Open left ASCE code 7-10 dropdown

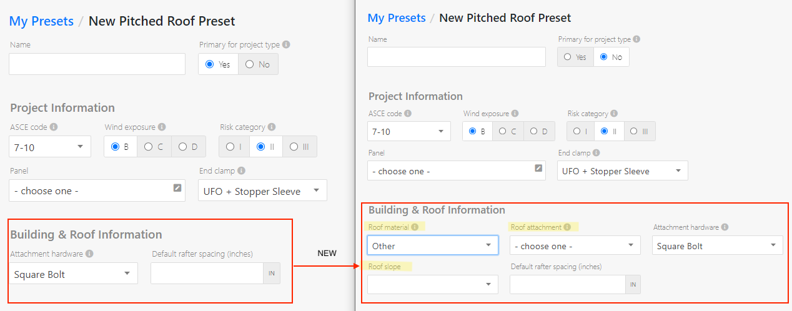[x=50, y=147]
